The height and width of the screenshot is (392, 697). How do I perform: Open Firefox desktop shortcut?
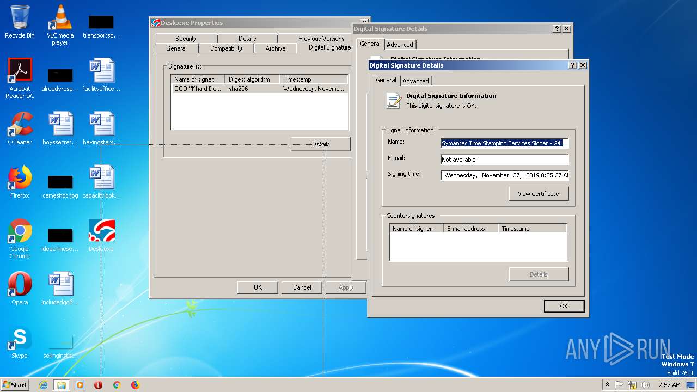coord(20,182)
